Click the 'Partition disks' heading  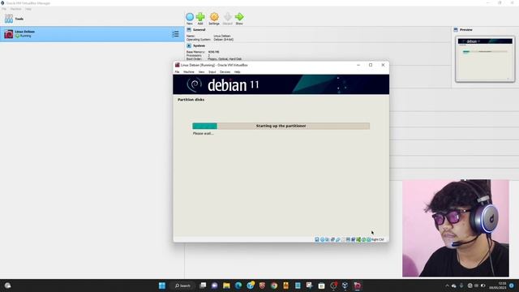[x=191, y=100]
